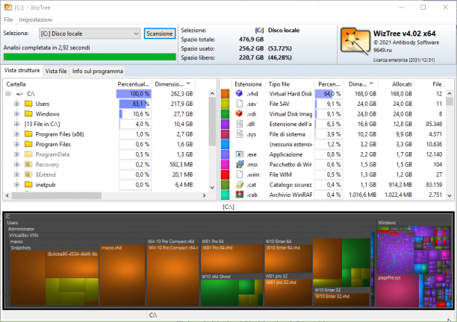Collapse the C:\ root tree node
Image resolution: width=457 pixels, height=322 pixels.
(8, 94)
